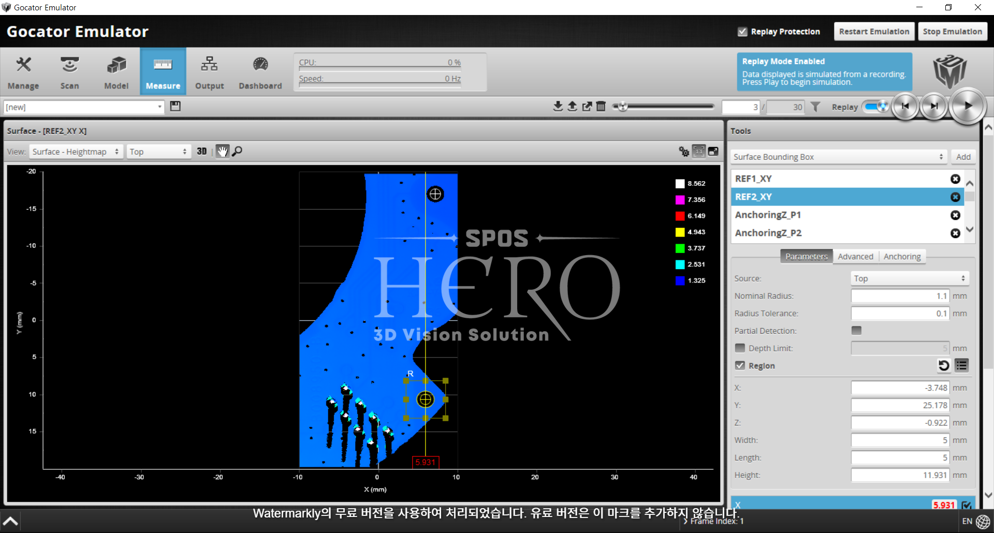The height and width of the screenshot is (533, 994).
Task: Open the Manage page
Action: point(23,72)
